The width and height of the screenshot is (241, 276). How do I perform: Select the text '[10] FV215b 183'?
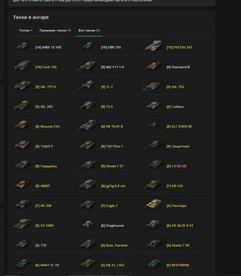click(x=179, y=47)
